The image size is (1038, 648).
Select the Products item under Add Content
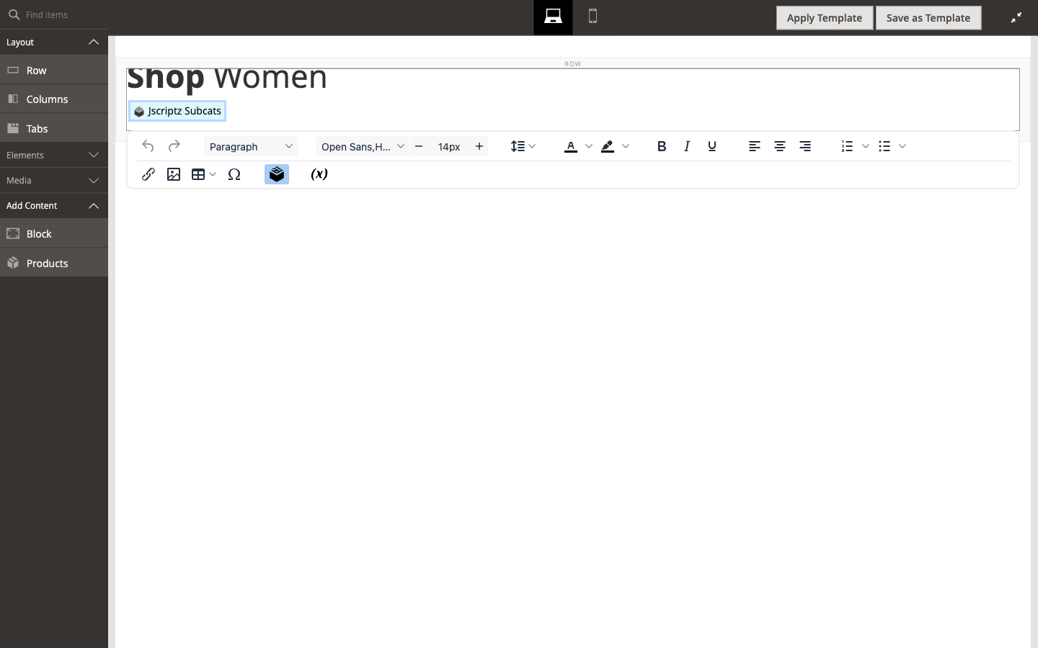coord(46,263)
